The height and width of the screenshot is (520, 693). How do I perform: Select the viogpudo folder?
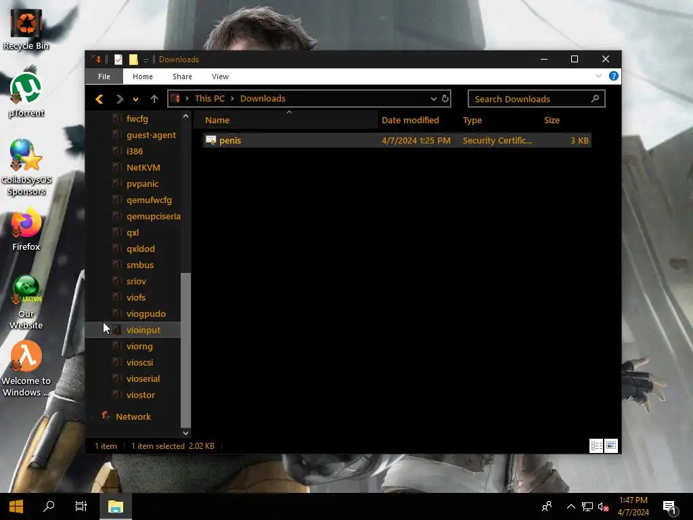coord(146,314)
